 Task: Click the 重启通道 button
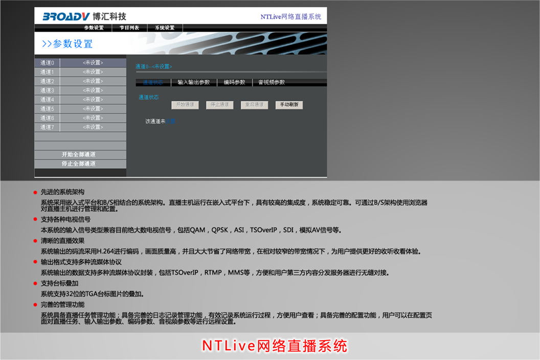tap(255, 105)
